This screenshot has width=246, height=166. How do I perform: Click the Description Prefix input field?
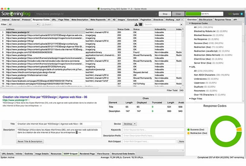pyautogui.click(x=153, y=136)
